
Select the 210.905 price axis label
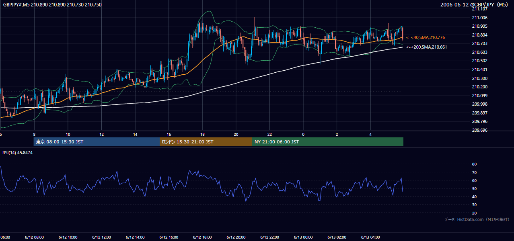click(479, 26)
